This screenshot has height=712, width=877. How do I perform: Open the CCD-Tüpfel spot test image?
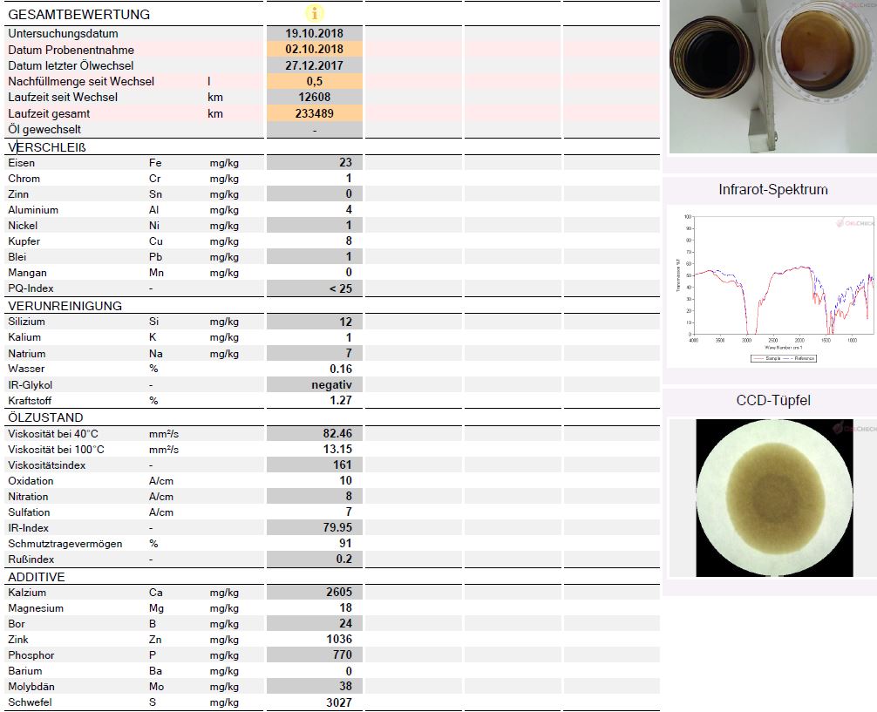pos(774,498)
